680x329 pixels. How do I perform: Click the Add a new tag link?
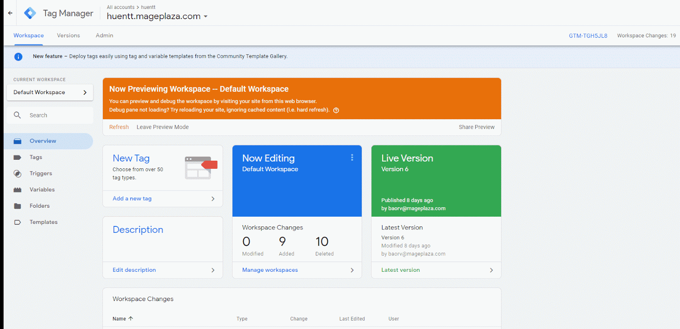[132, 199]
